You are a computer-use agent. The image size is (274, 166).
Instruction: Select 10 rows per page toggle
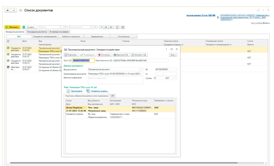[x=101, y=27]
